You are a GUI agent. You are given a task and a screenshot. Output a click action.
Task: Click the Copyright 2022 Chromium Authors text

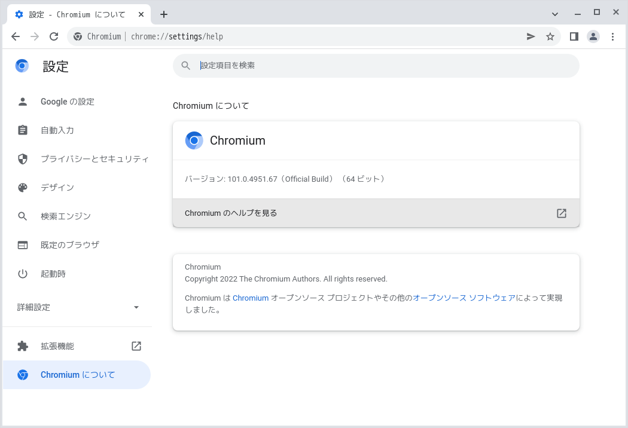[x=286, y=279]
